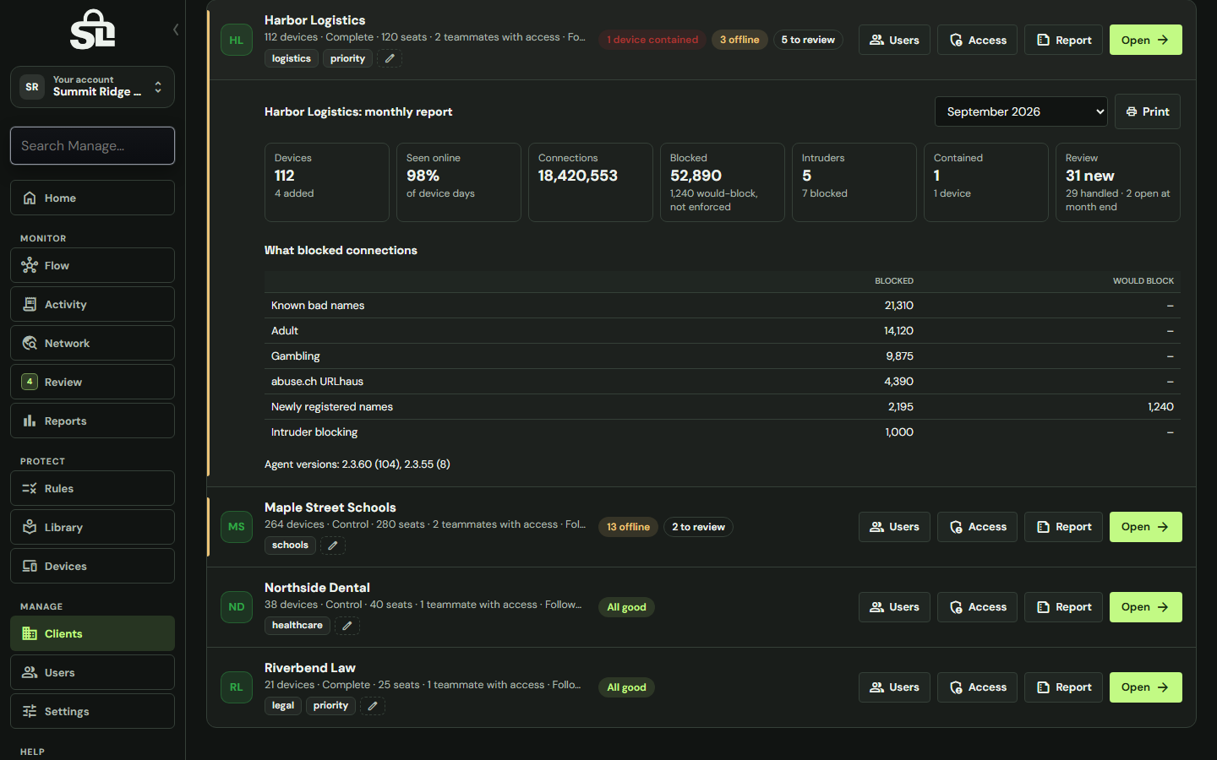Click the schools tag

point(290,546)
